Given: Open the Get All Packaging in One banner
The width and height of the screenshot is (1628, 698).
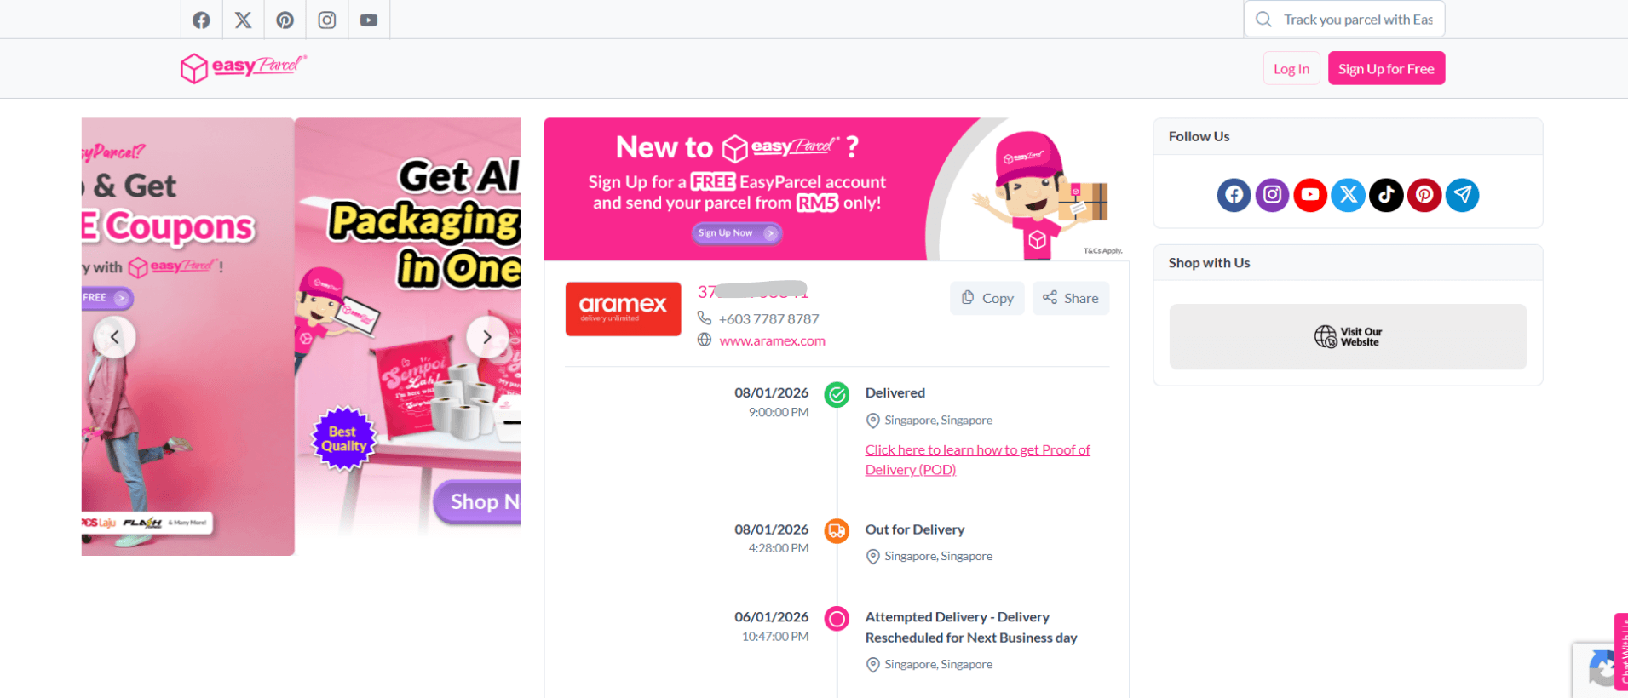Looking at the screenshot, I should point(408,336).
